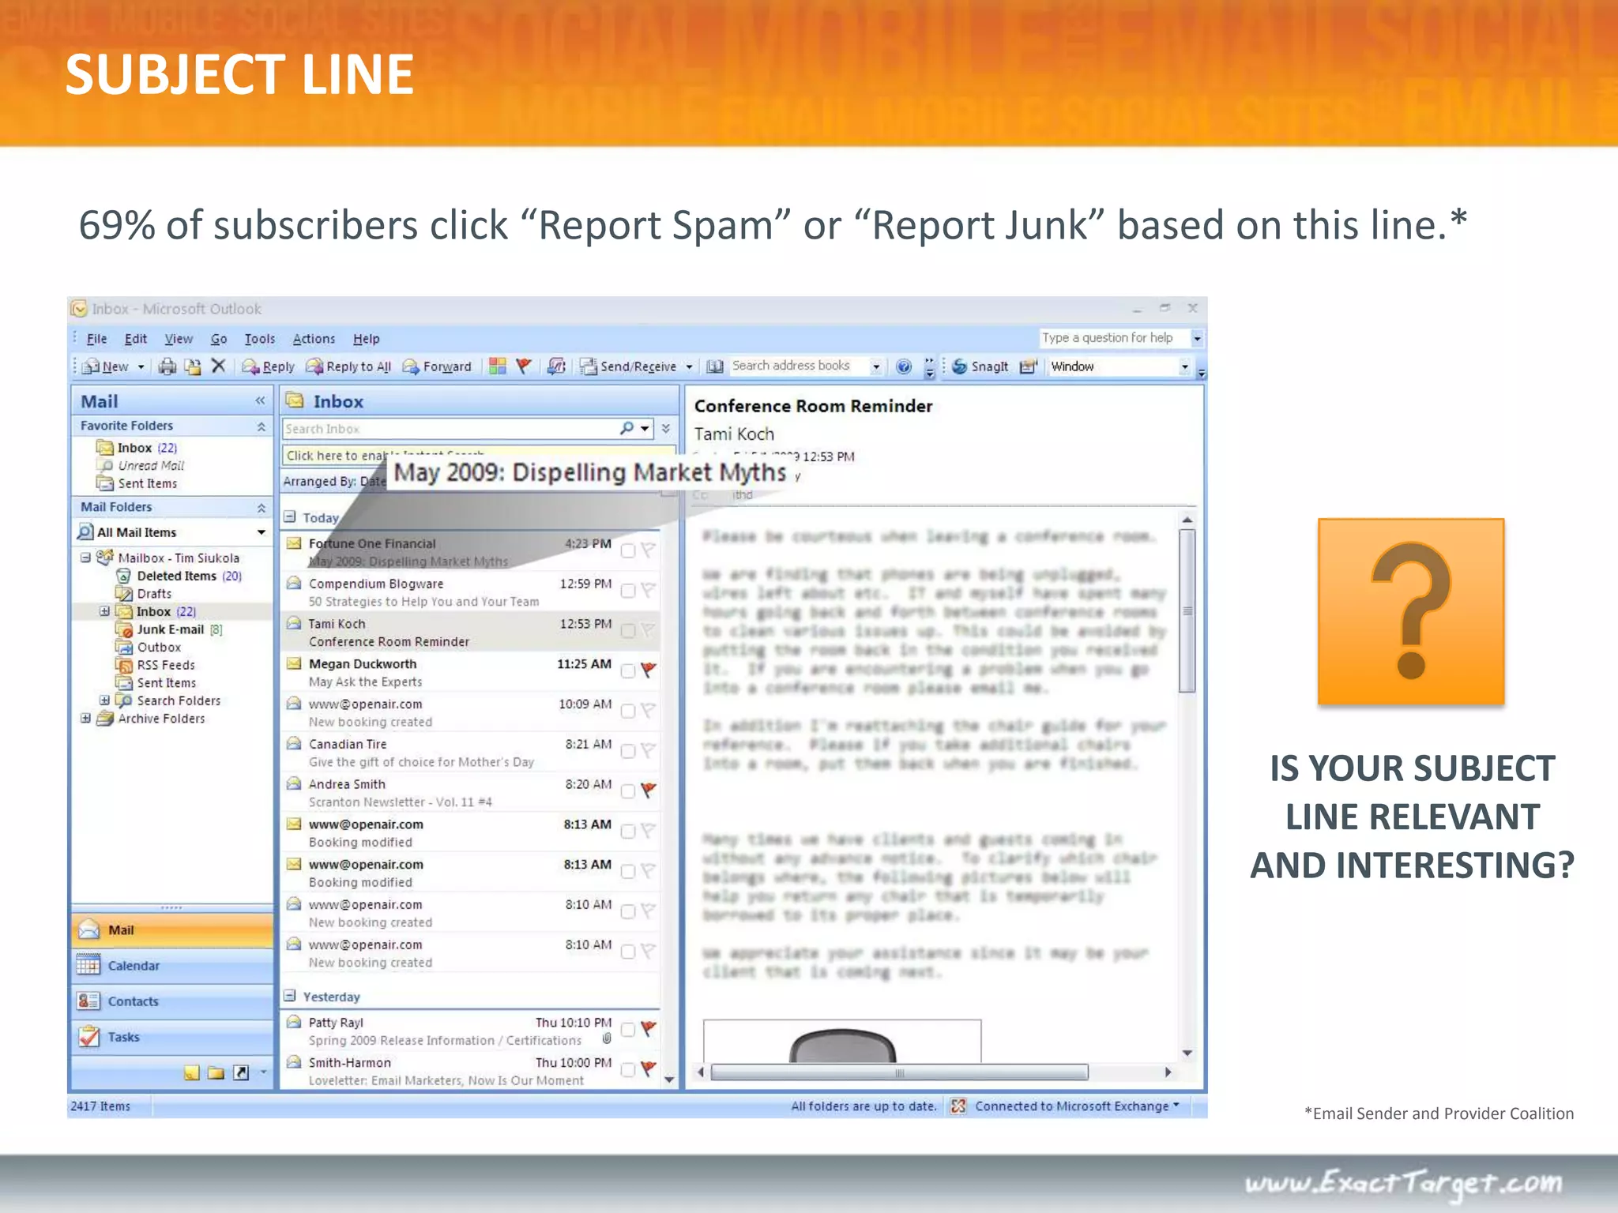Collapse Favorite Folders section
This screenshot has width=1618, height=1213.
coord(261,426)
